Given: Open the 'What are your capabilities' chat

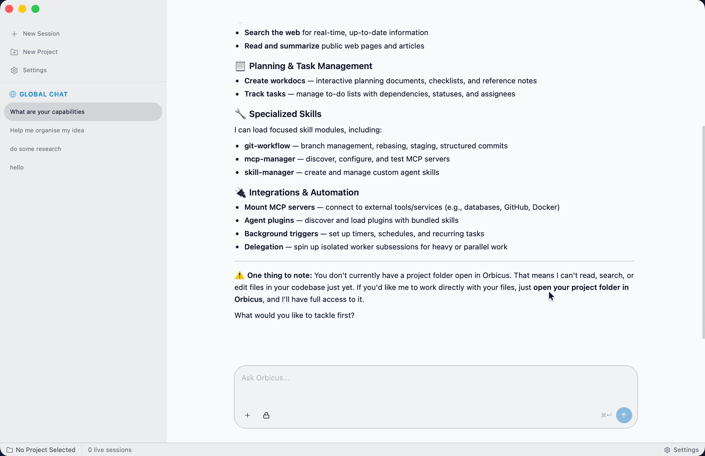Looking at the screenshot, I should click(83, 112).
